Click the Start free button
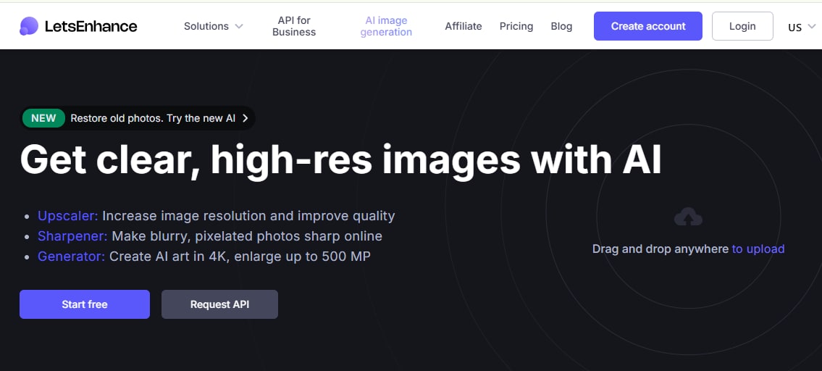The height and width of the screenshot is (371, 822). tap(85, 304)
